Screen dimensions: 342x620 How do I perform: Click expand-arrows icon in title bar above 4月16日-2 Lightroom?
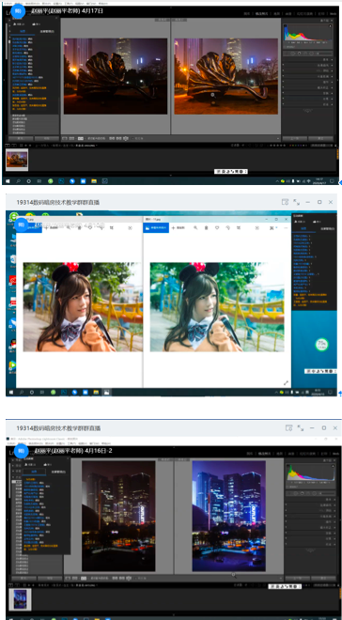(301, 427)
